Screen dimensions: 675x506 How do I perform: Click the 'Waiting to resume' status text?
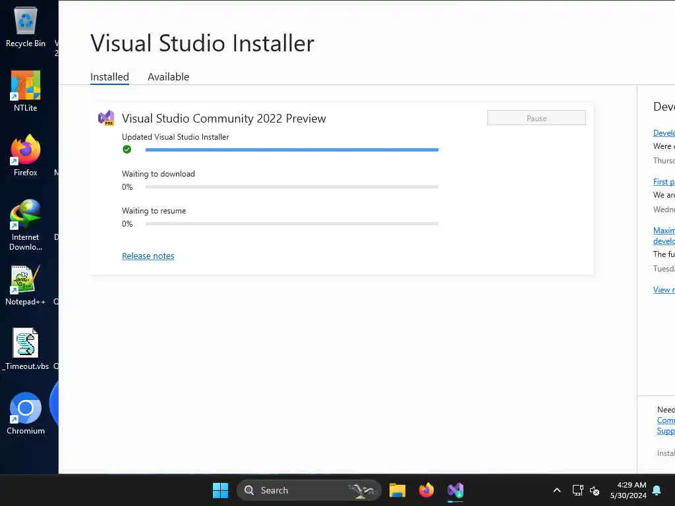[154, 211]
